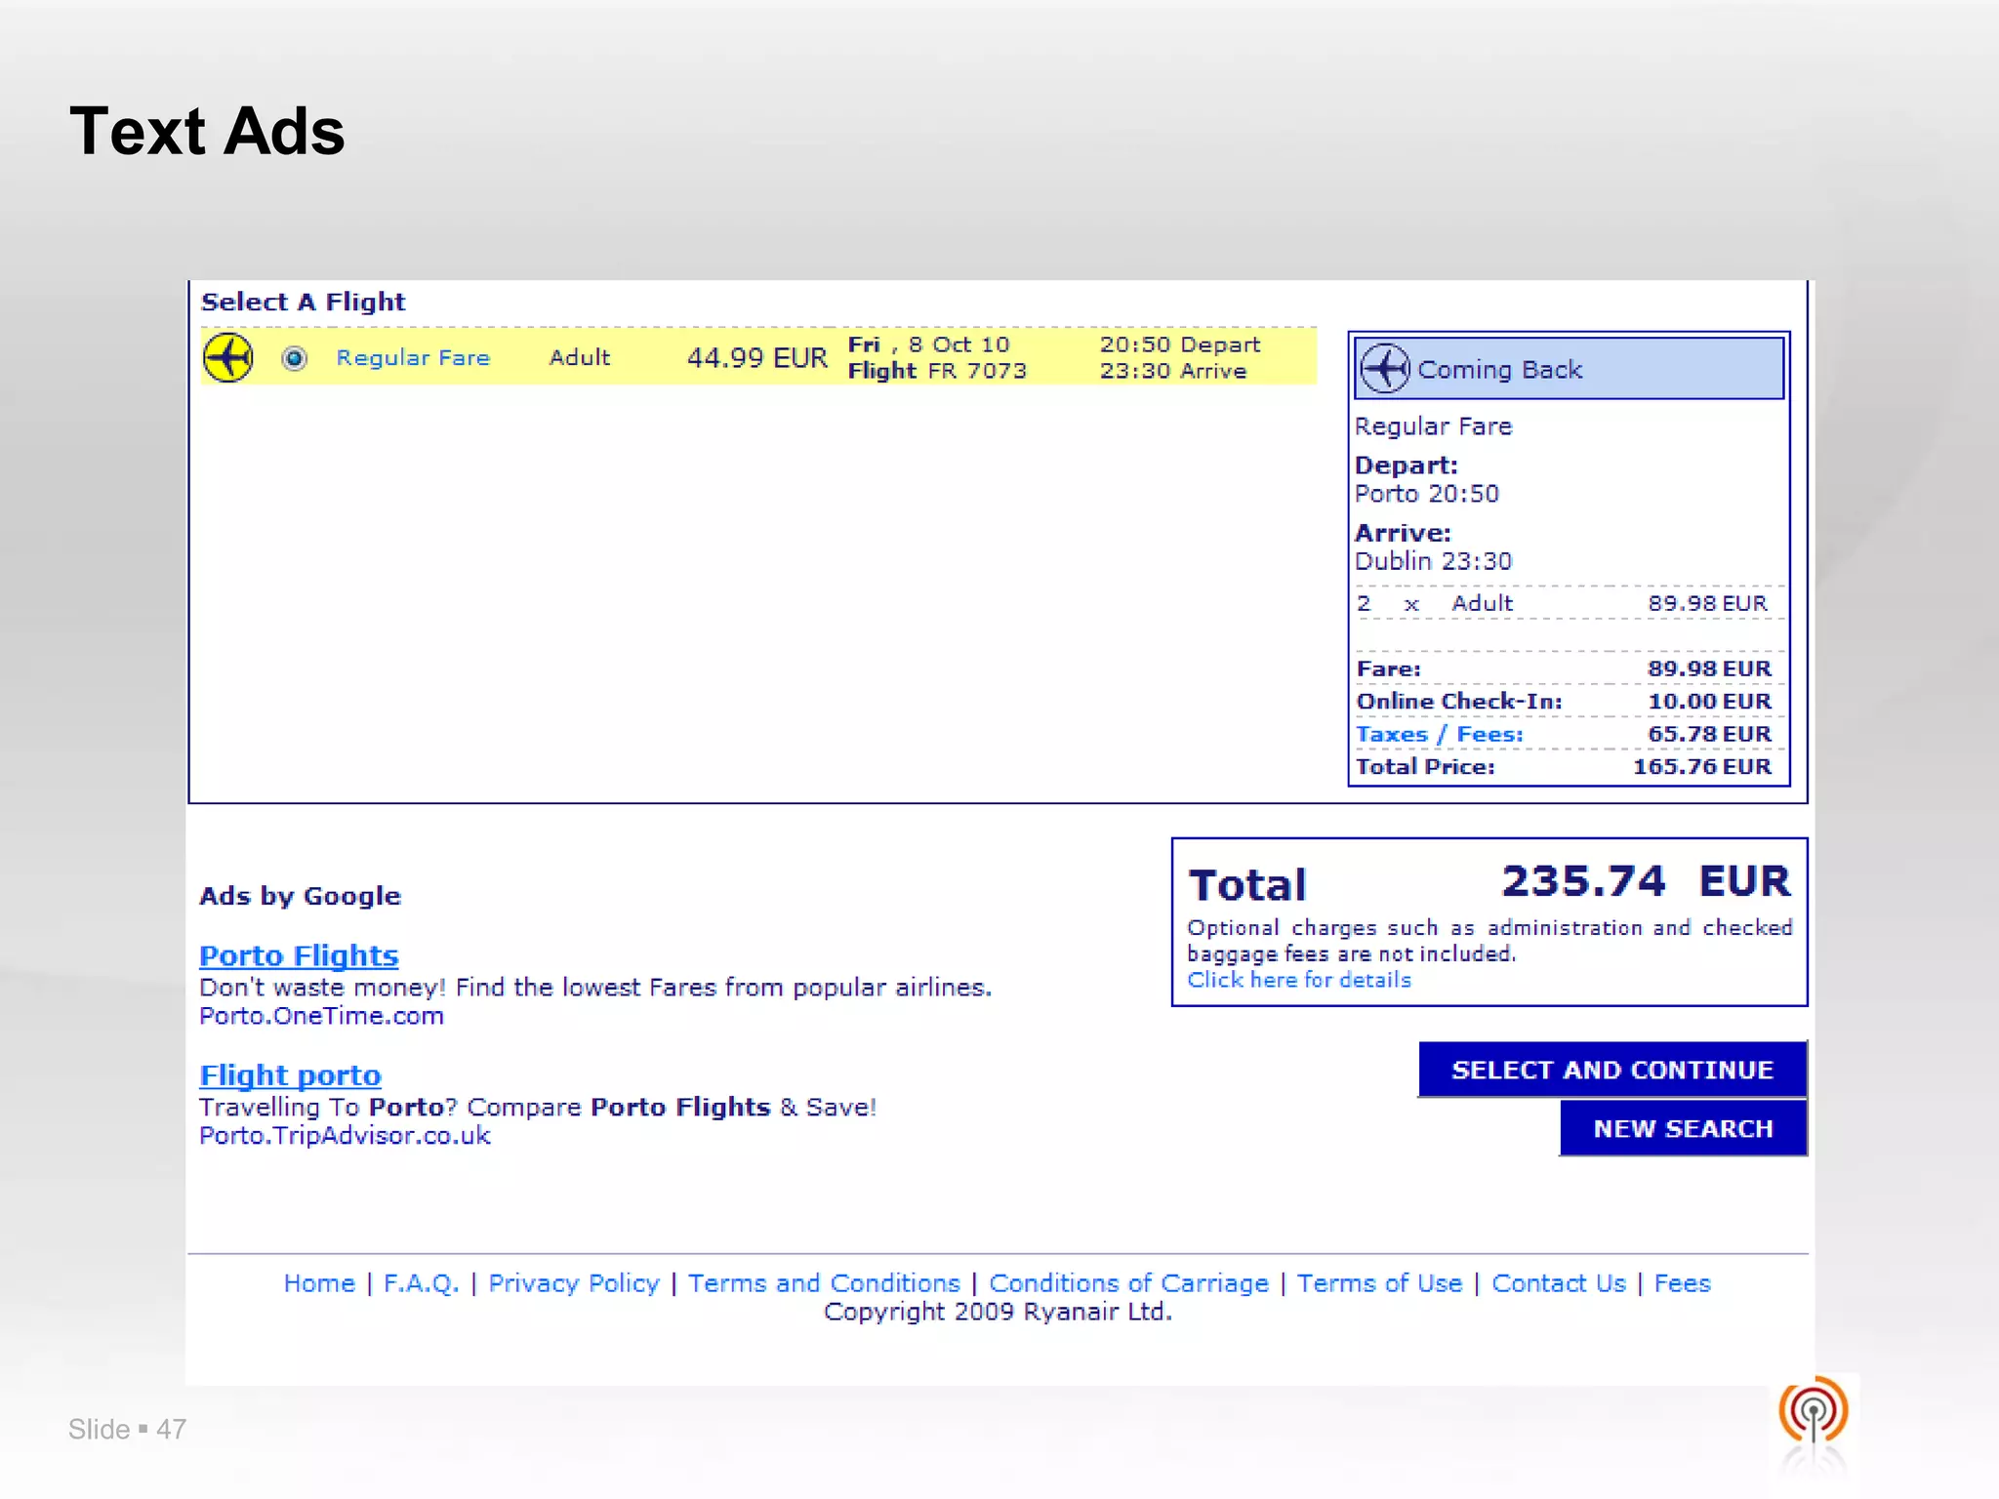
Task: Click the Copyright 2009 Ryanair Ltd. text
Action: pyautogui.click(x=998, y=1312)
